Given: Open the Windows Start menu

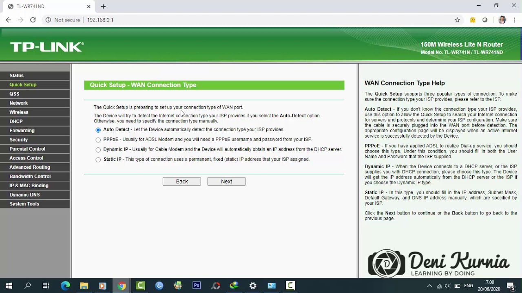Looking at the screenshot, I should [x=9, y=286].
